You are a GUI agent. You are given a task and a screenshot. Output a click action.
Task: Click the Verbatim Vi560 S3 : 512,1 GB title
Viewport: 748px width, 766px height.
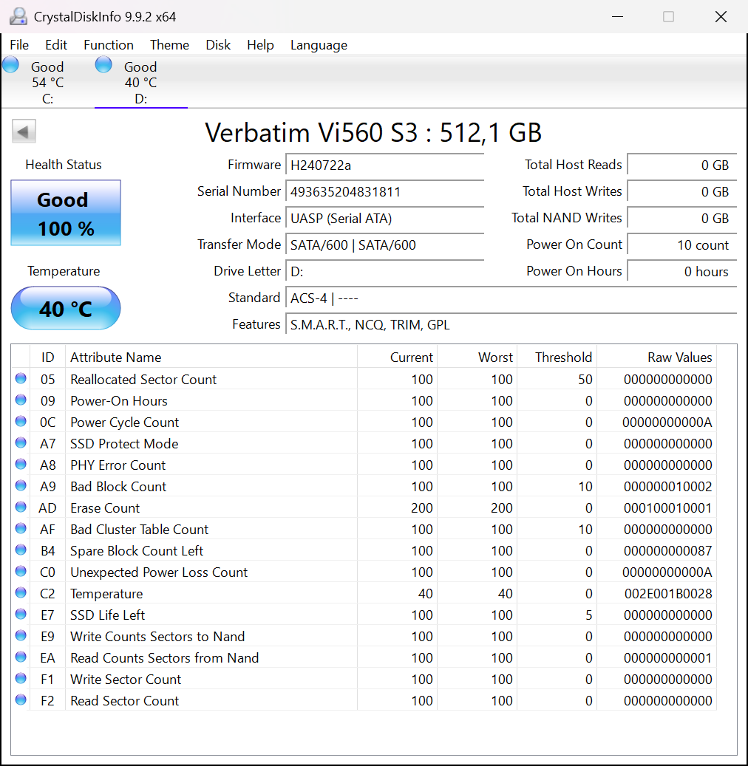pyautogui.click(x=373, y=132)
